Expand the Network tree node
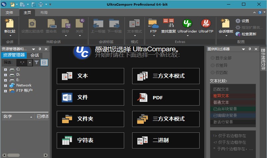Screen dimensions: 267x158 [5, 86]
